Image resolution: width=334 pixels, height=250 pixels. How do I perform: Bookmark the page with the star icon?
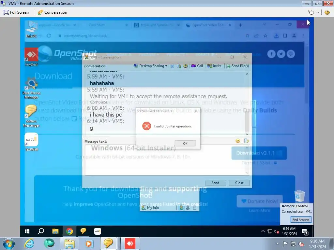(x=265, y=36)
